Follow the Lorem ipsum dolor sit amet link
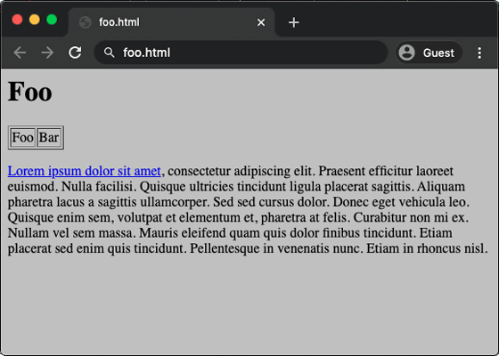Viewport: 499px width, 356px height. coord(85,171)
